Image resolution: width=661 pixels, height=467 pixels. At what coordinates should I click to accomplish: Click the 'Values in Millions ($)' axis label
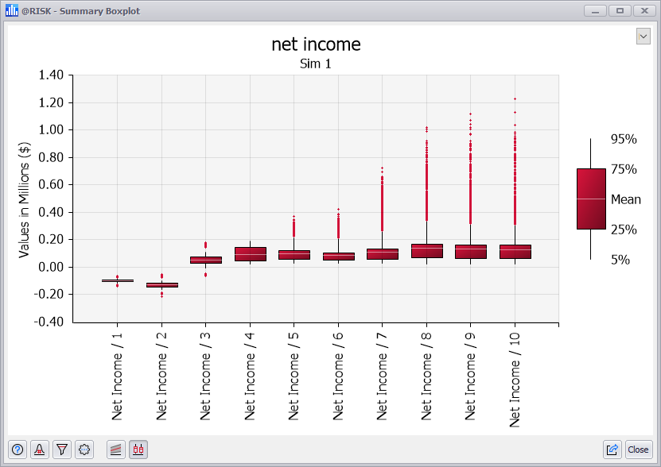pos(25,199)
